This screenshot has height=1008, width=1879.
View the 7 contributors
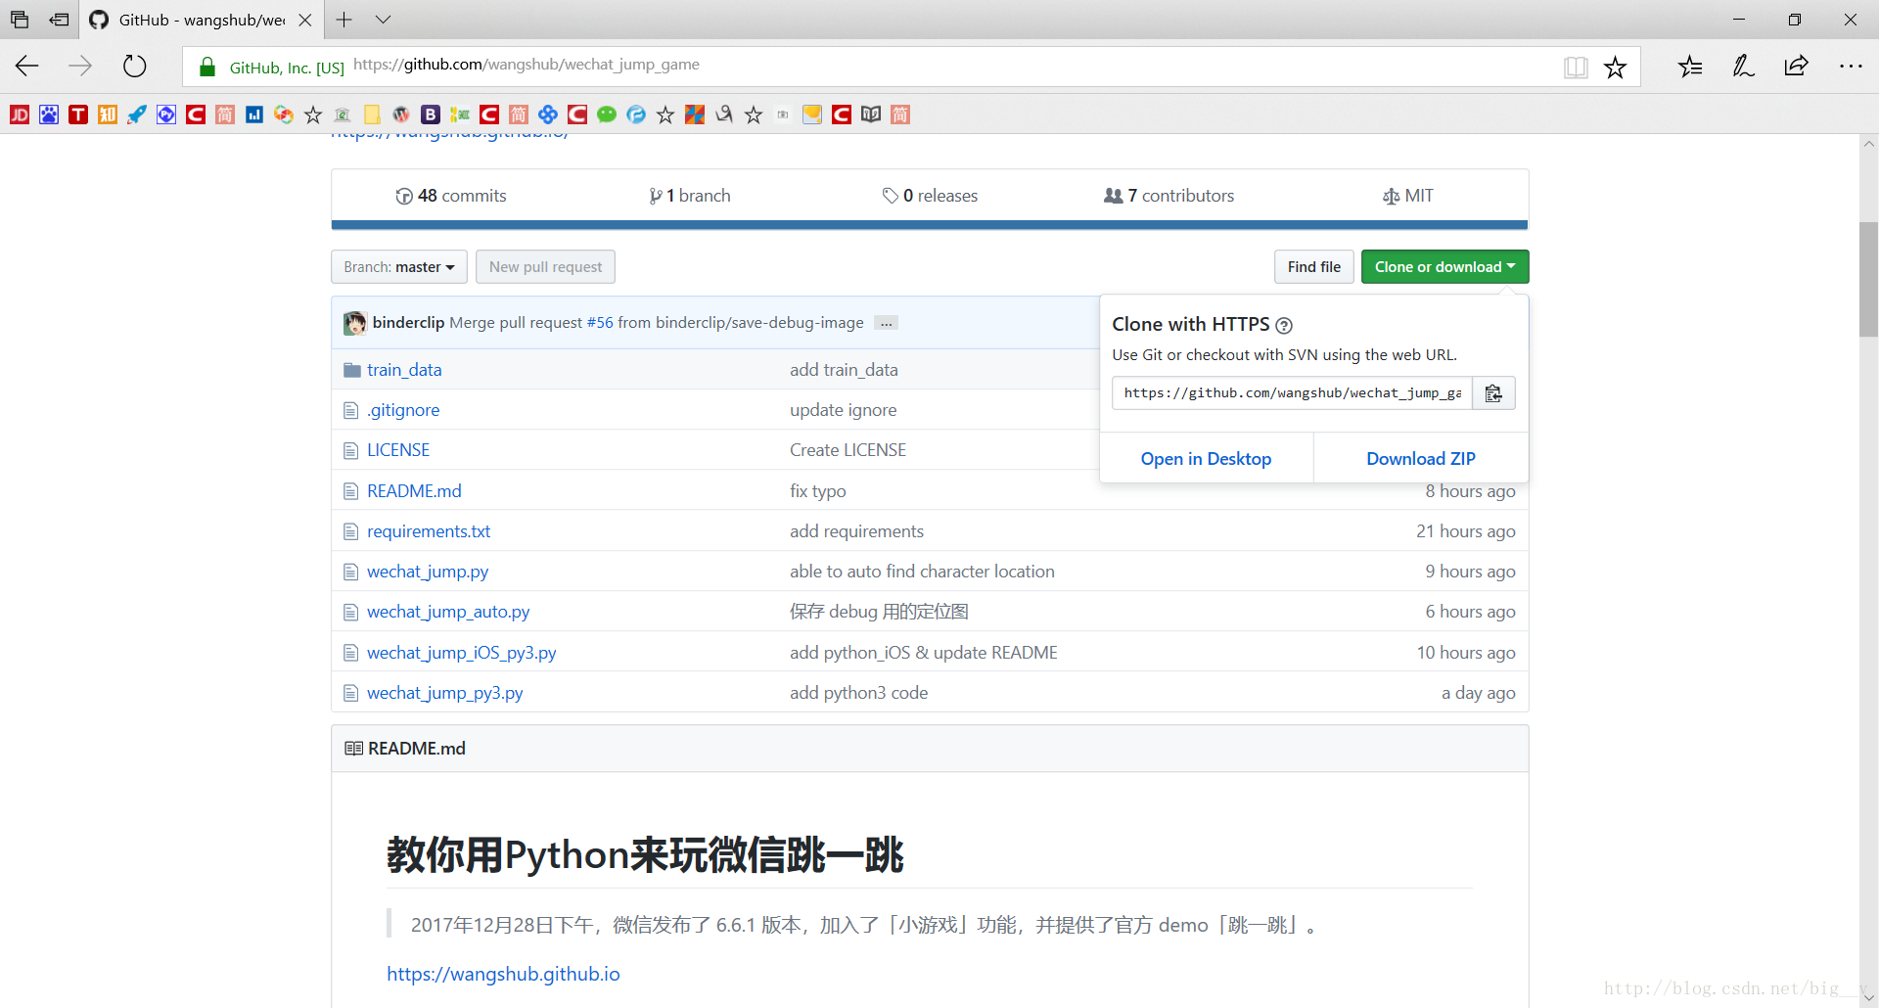[1169, 196]
